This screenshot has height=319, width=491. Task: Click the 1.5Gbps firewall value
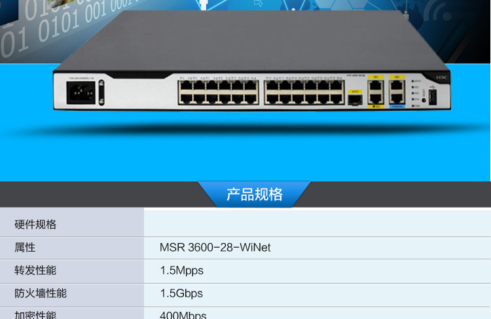point(181,293)
